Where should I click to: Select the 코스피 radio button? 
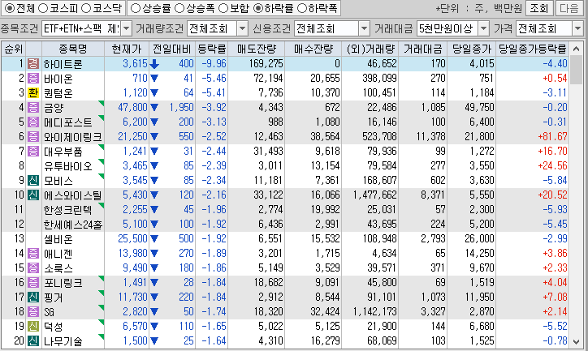(x=43, y=8)
